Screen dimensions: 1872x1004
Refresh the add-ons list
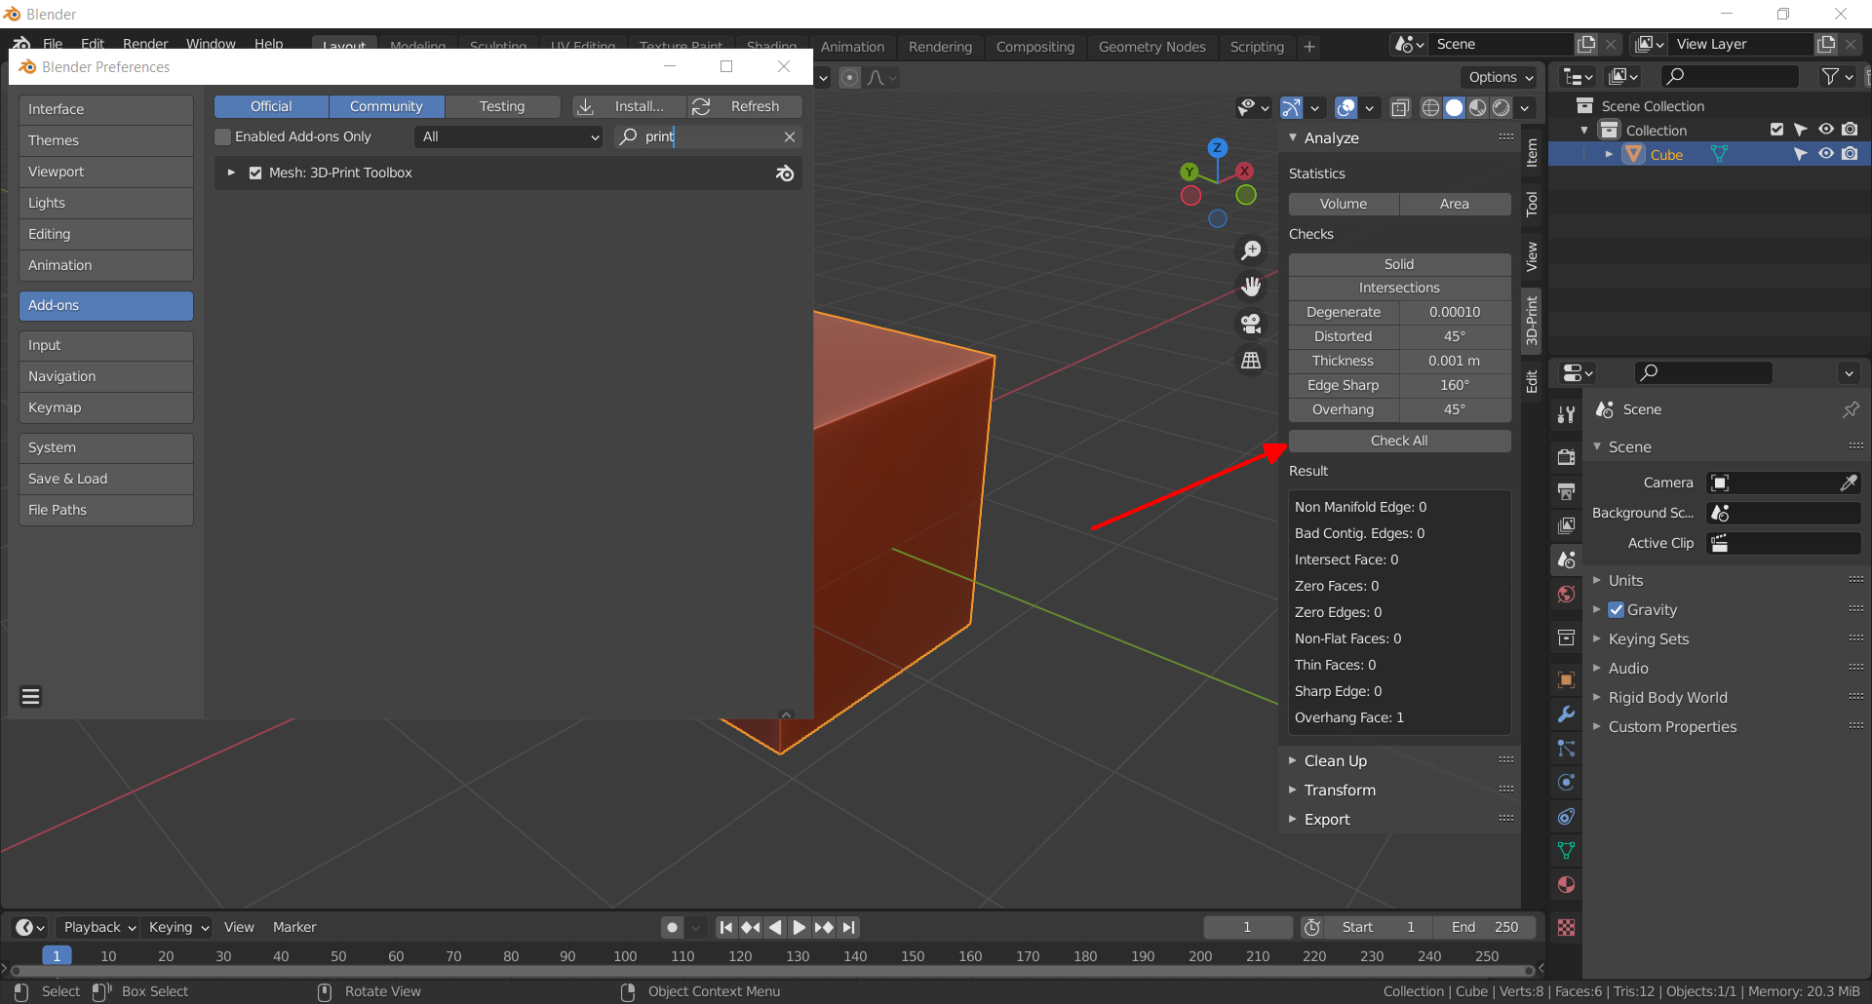click(x=746, y=106)
